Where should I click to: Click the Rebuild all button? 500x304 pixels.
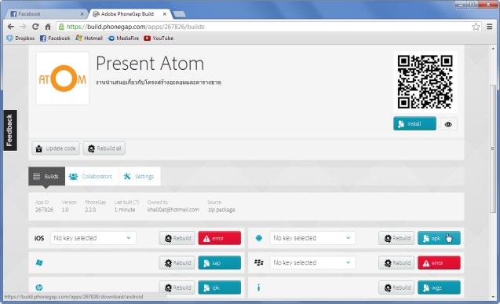104,148
